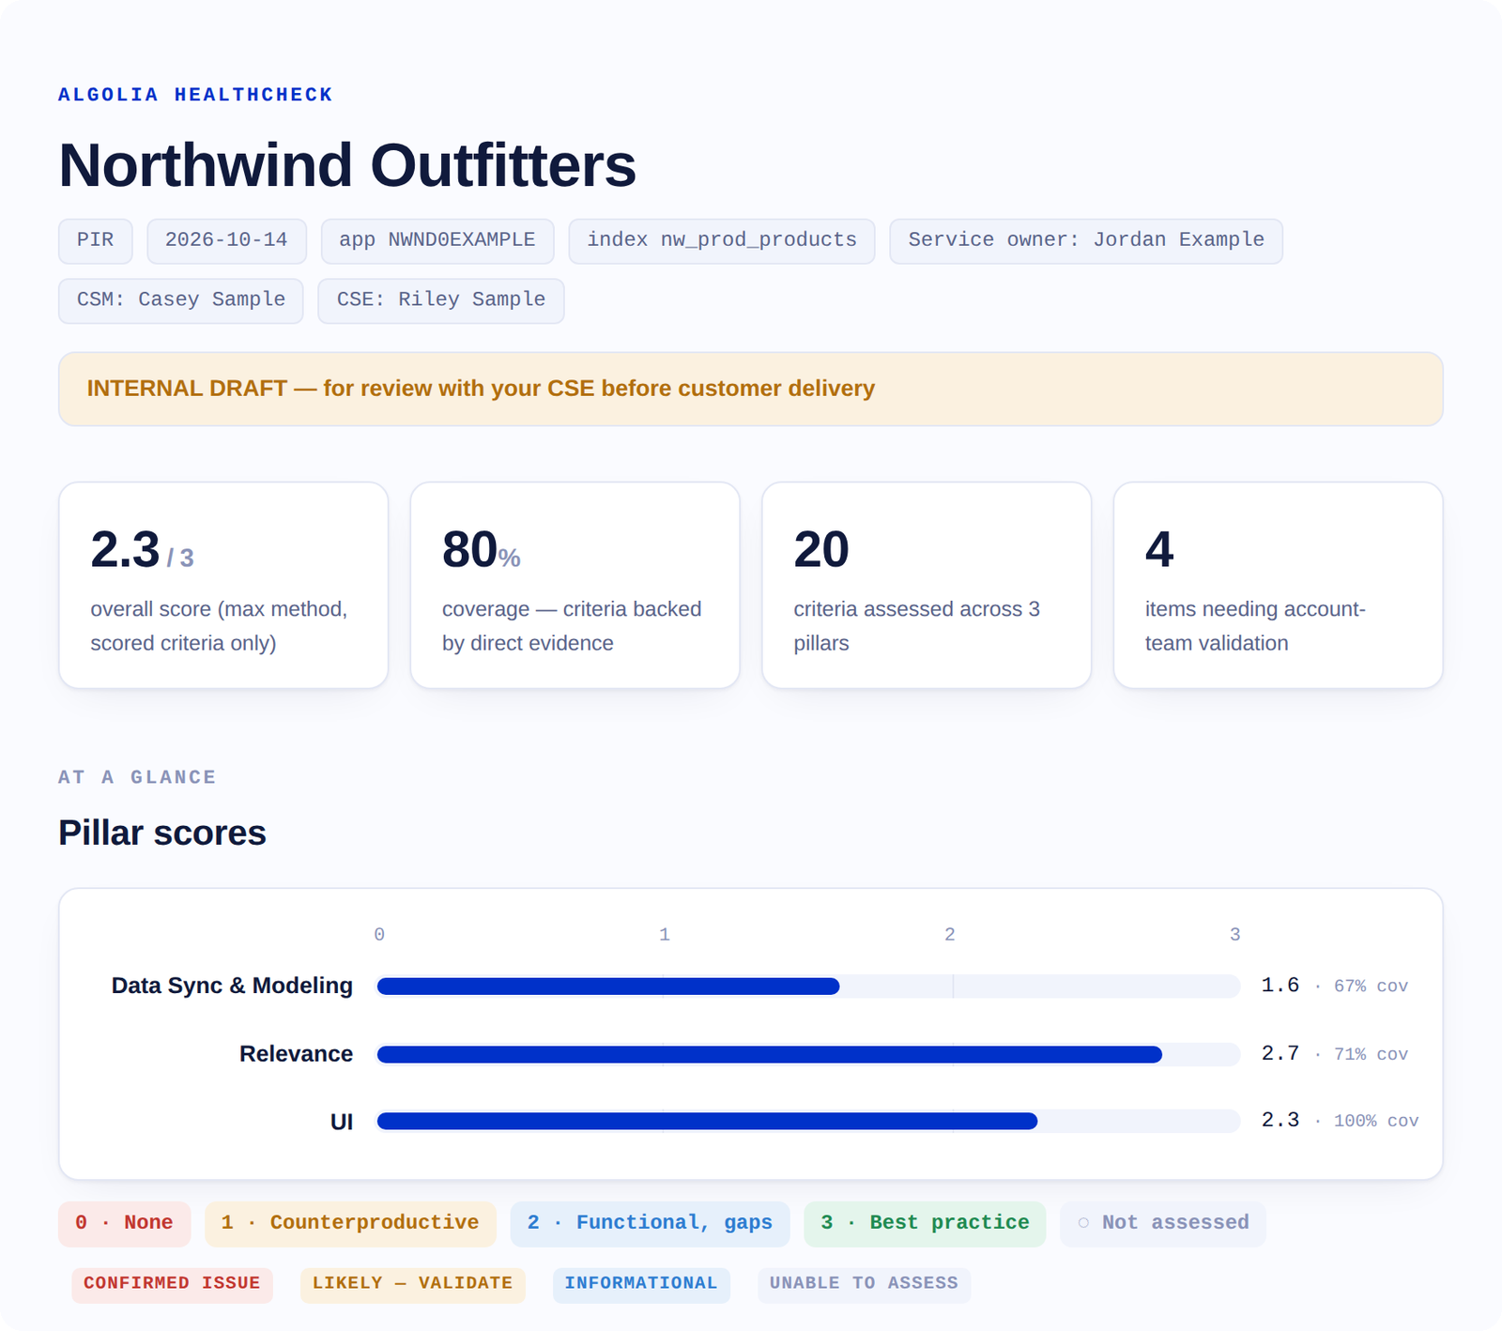1502x1331 pixels.
Task: Click the Not assessed legend chip
Action: pyautogui.click(x=1163, y=1224)
